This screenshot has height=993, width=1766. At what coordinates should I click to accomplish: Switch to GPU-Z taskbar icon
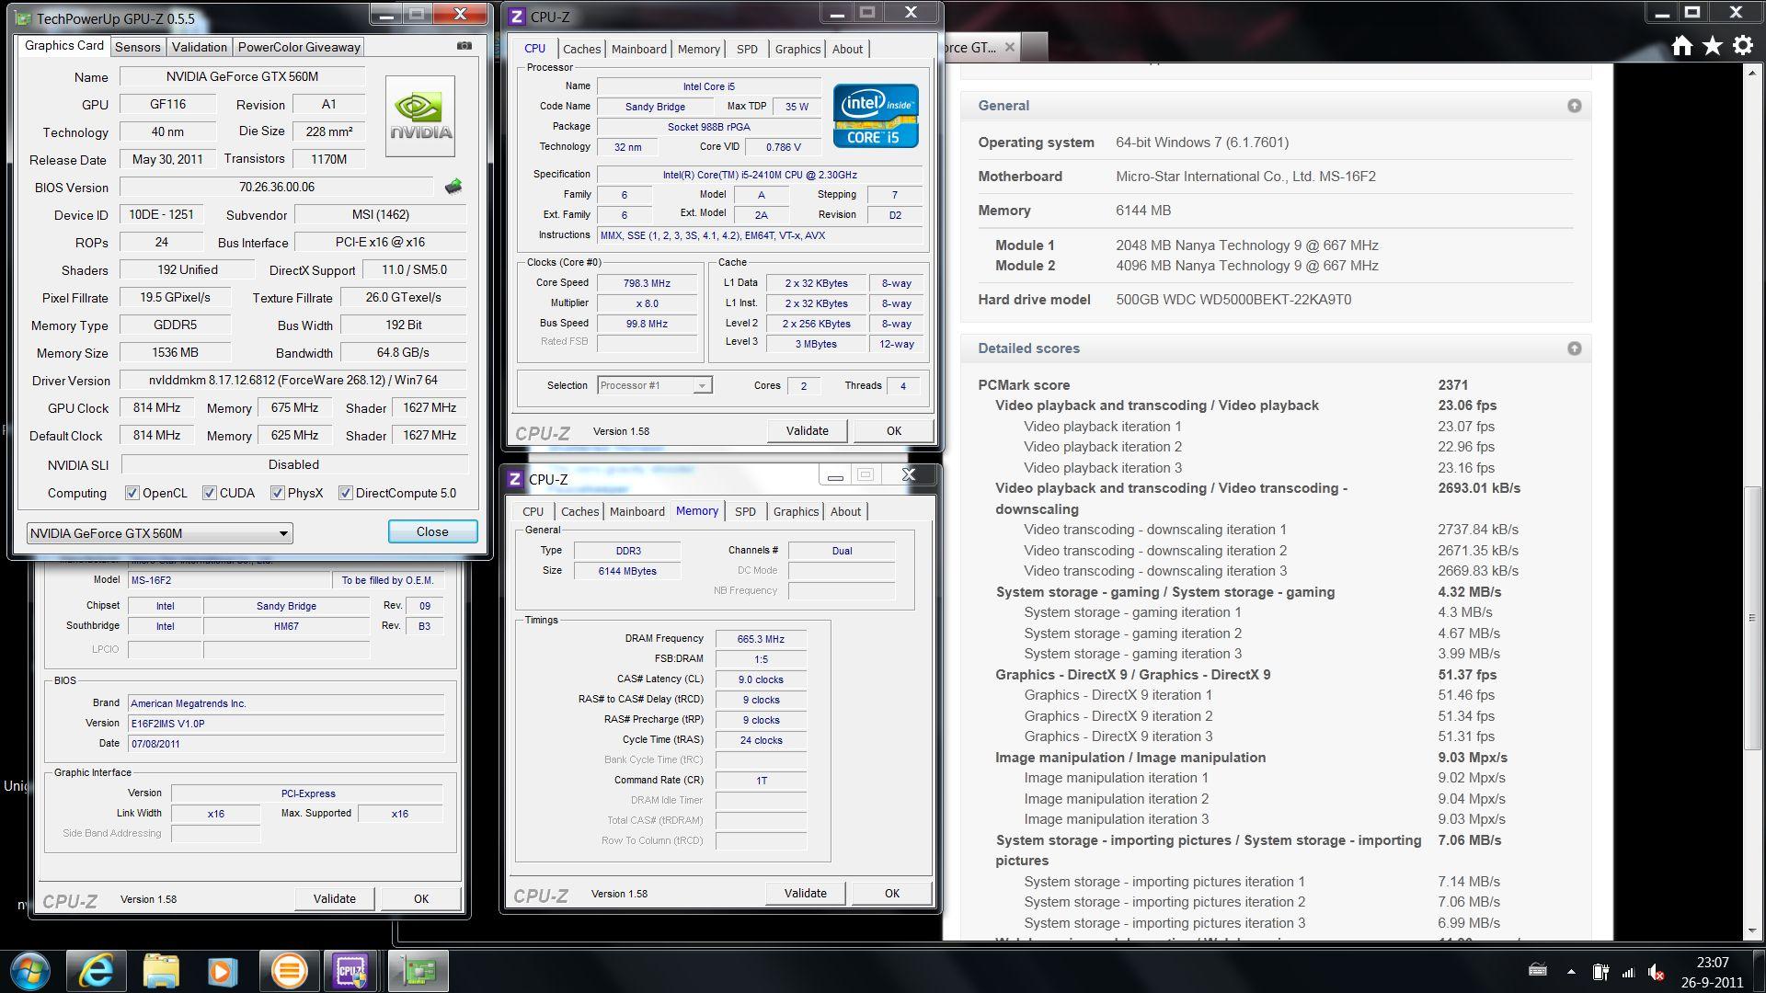click(418, 971)
